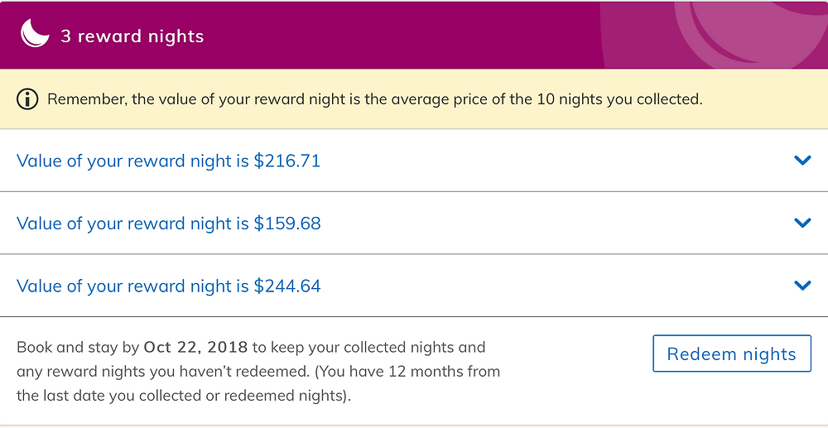Click the Redeem nights button

pyautogui.click(x=732, y=353)
